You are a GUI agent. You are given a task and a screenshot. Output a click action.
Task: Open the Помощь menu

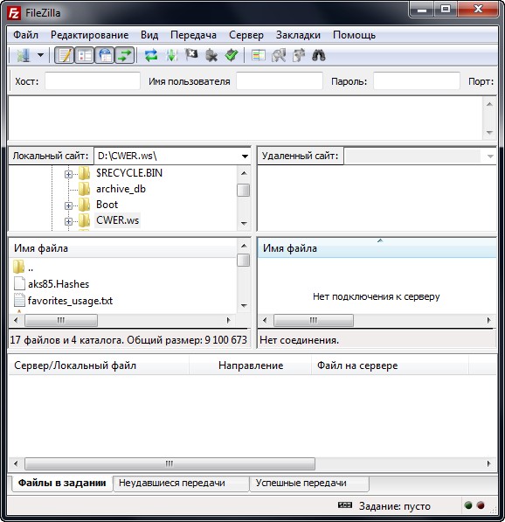(x=355, y=35)
